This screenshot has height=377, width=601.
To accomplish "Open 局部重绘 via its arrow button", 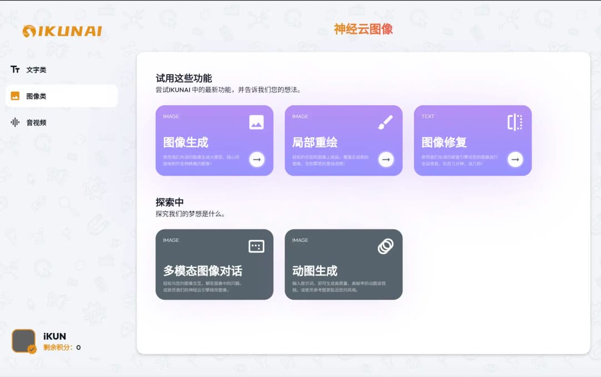I will click(386, 160).
